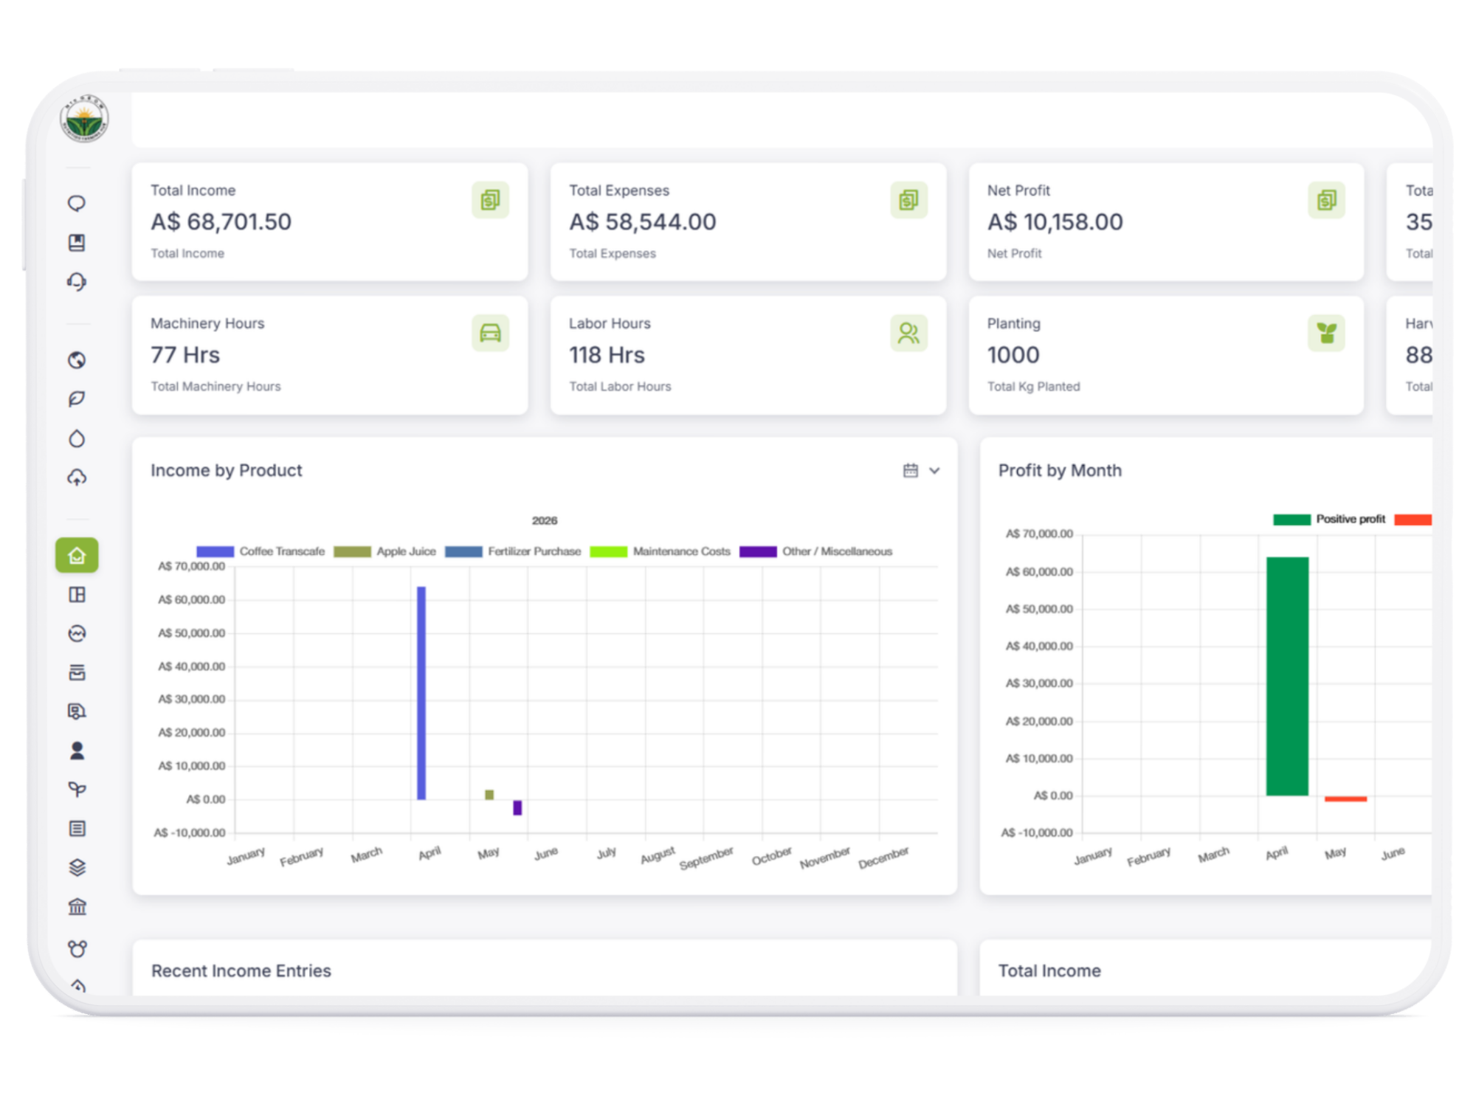Image resolution: width=1476 pixels, height=1107 pixels.
Task: Open the globe icon in sidebar
Action: [x=77, y=360]
